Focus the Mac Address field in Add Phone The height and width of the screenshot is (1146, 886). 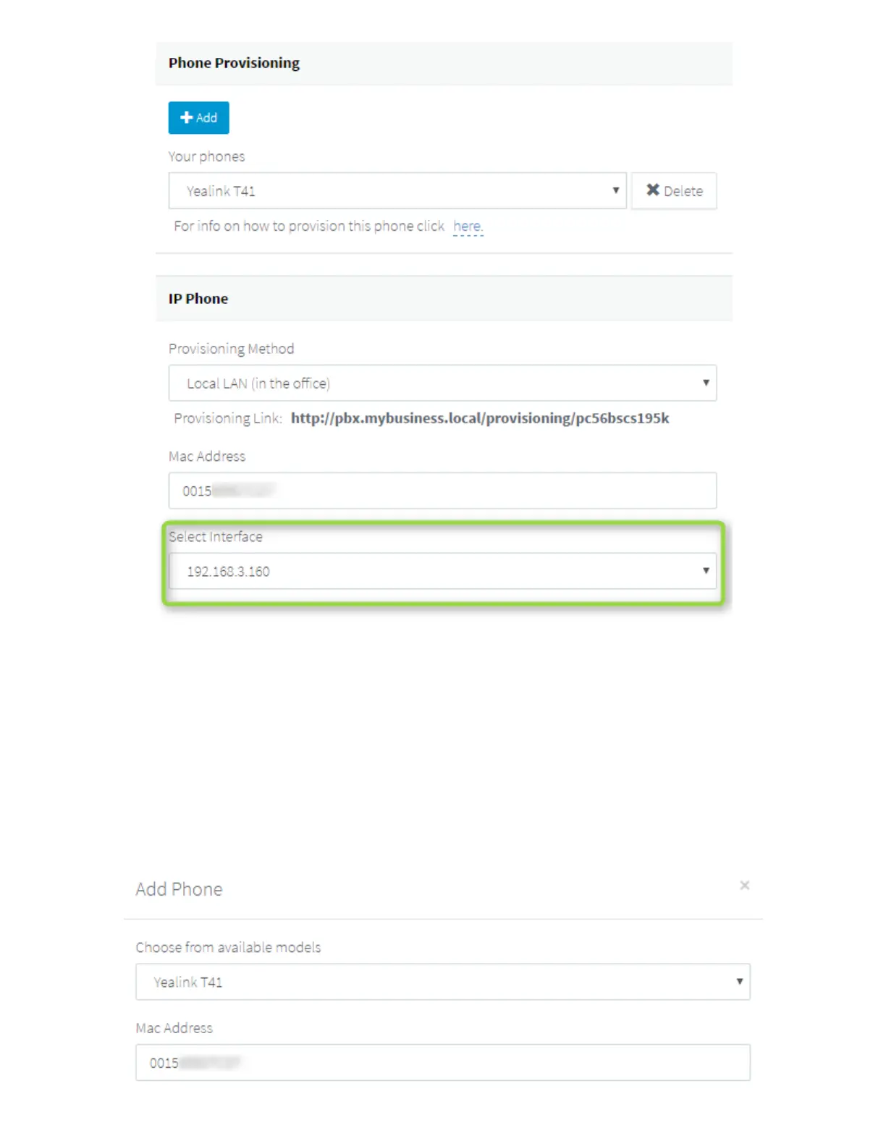(x=442, y=1063)
